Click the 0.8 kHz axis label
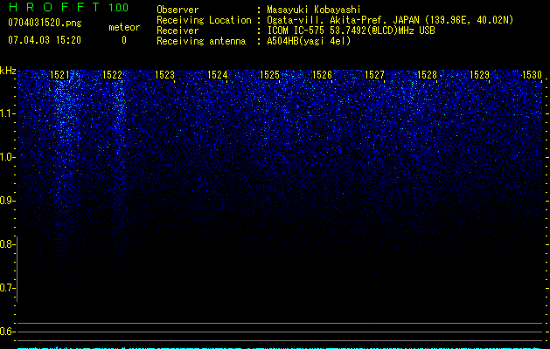This screenshot has height=349, width=550. 7,244
